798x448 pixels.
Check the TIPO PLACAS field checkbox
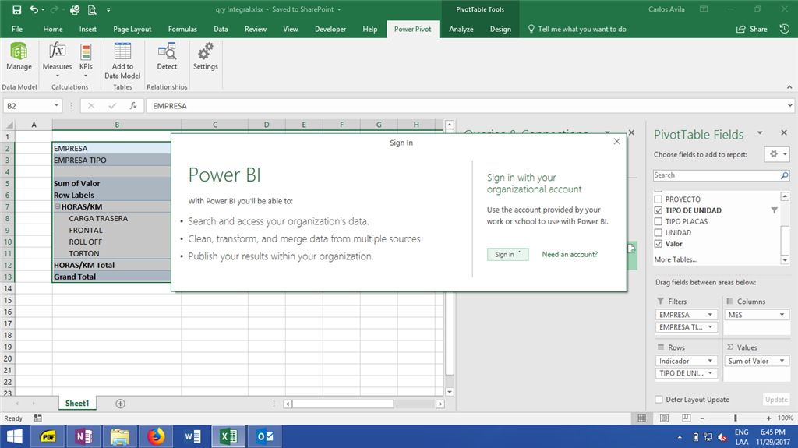tap(658, 221)
